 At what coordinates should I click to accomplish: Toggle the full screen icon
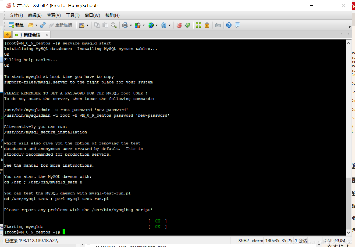point(198,25)
